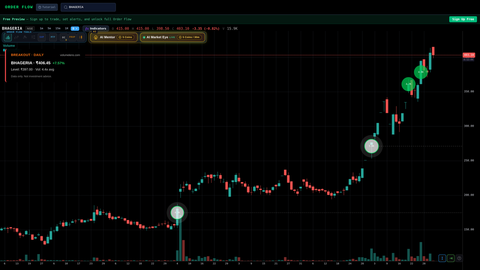480x270 pixels.
Task: Click the 4.2K green volume bubble
Action: (408, 84)
